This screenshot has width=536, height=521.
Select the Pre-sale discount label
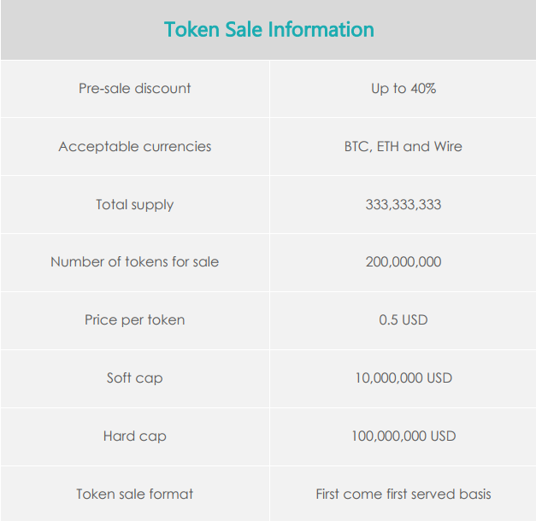pyautogui.click(x=134, y=89)
